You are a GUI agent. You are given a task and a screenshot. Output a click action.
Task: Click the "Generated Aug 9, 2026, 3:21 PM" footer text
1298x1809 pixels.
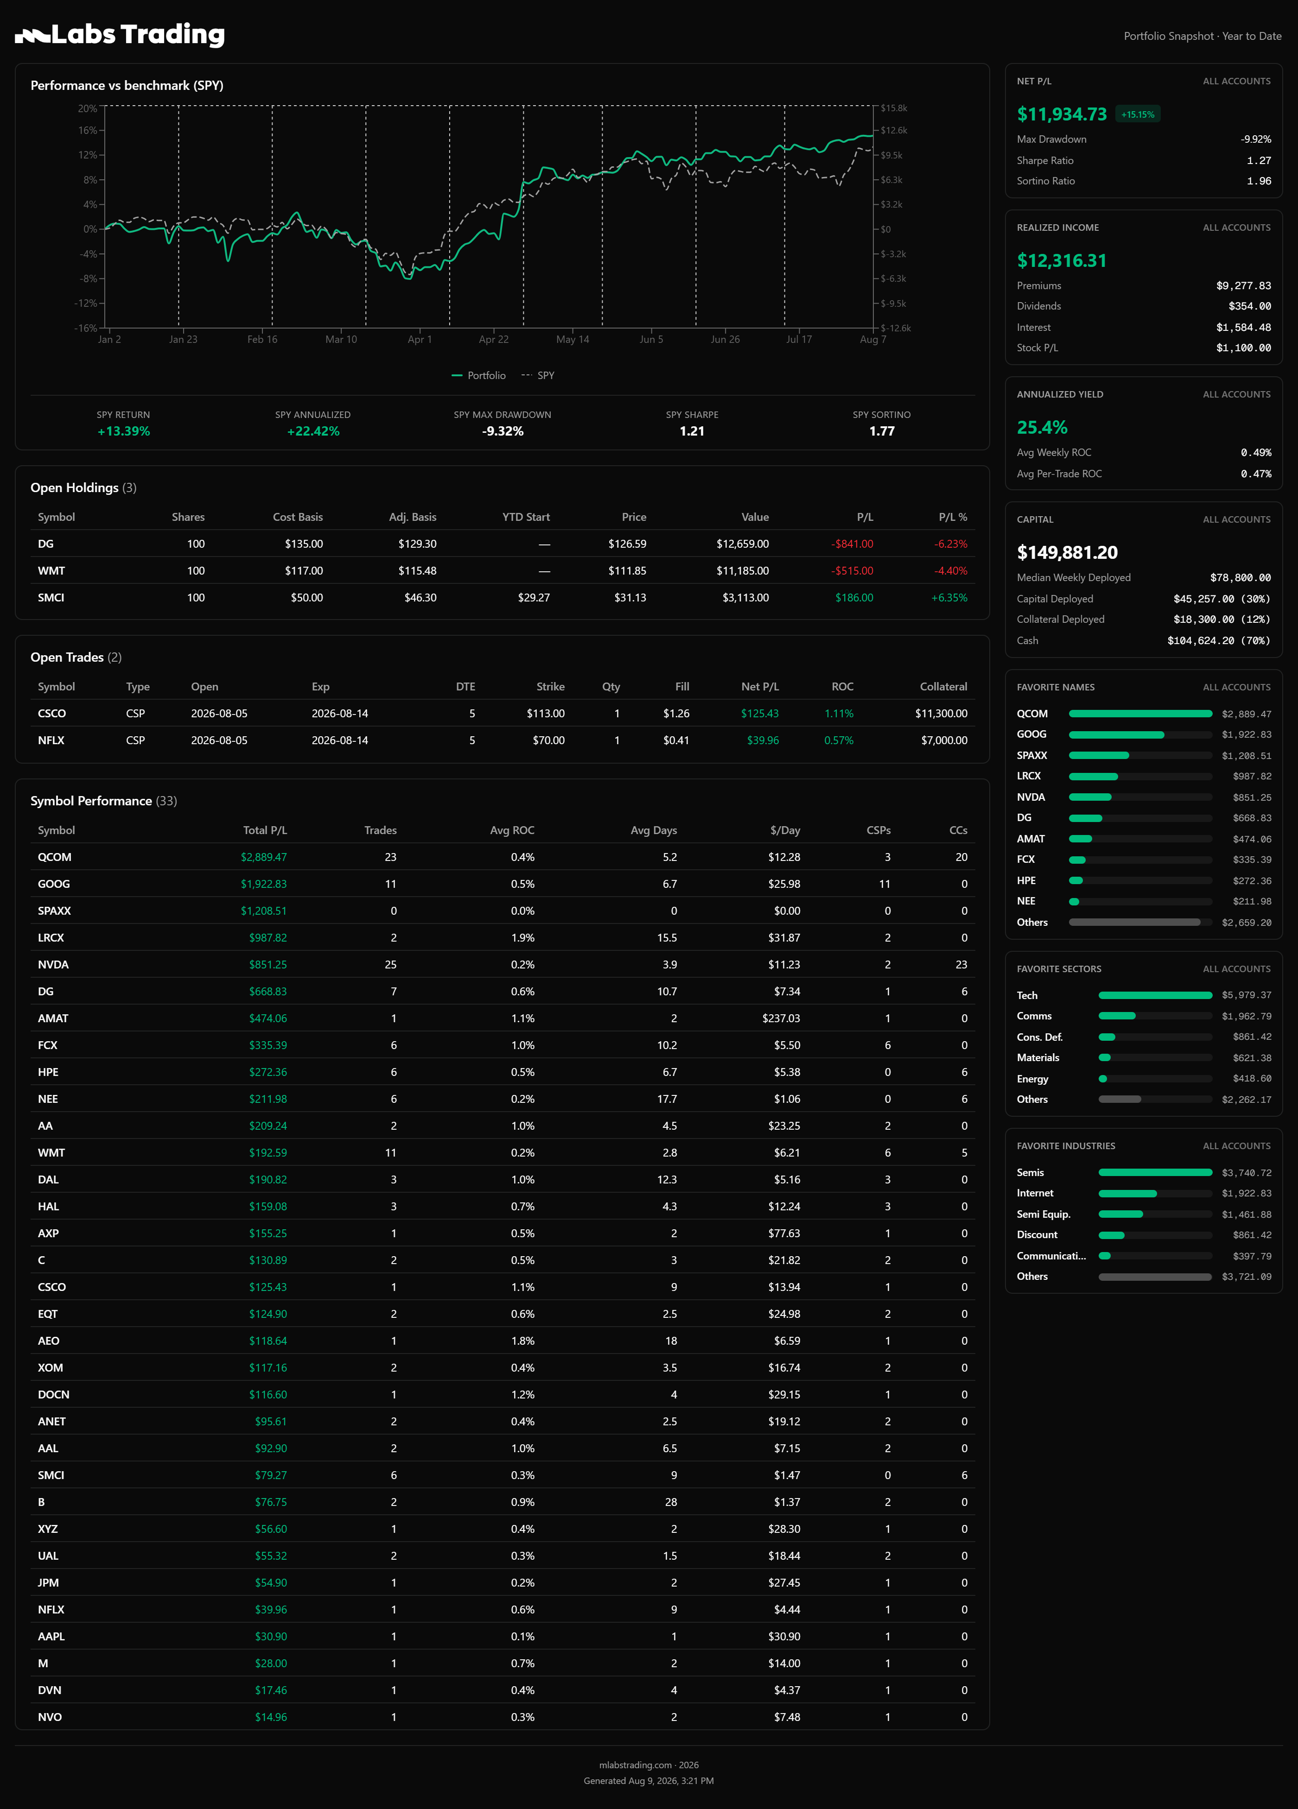coord(649,1781)
